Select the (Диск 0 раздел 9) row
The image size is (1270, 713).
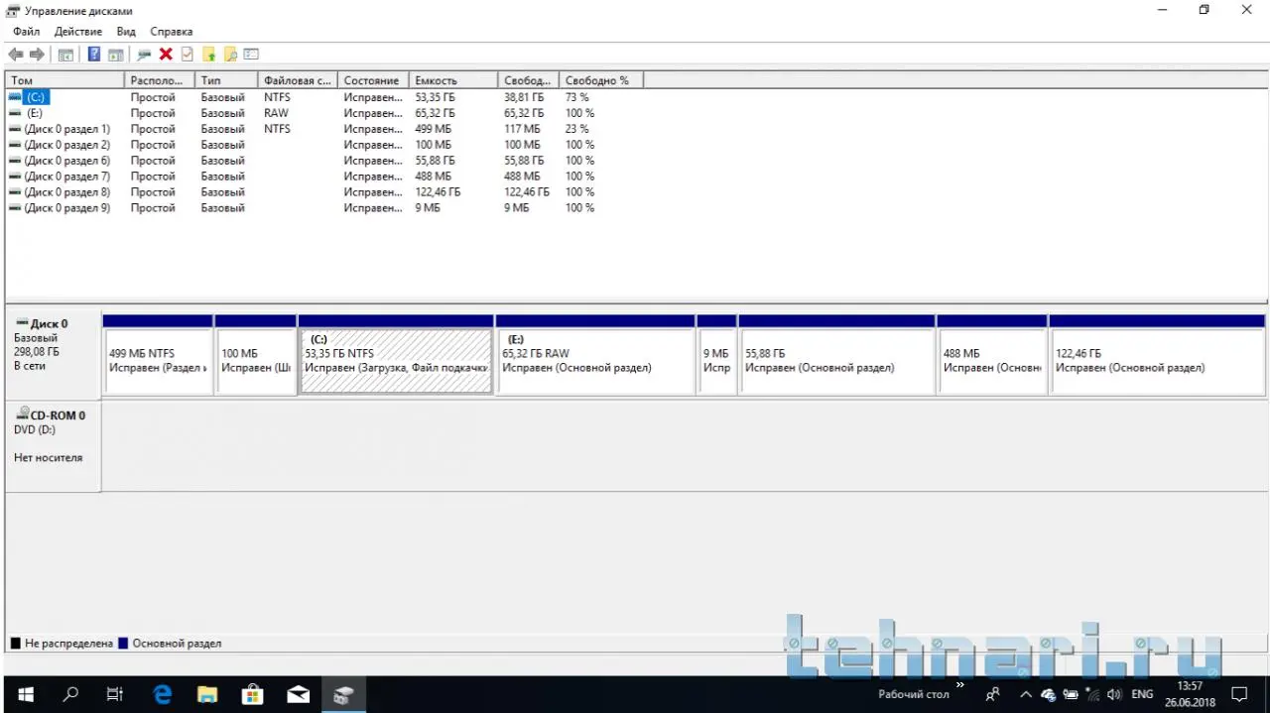(x=323, y=208)
